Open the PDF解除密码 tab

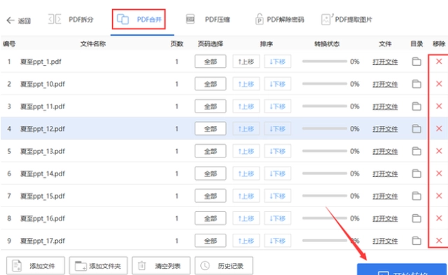coord(279,20)
